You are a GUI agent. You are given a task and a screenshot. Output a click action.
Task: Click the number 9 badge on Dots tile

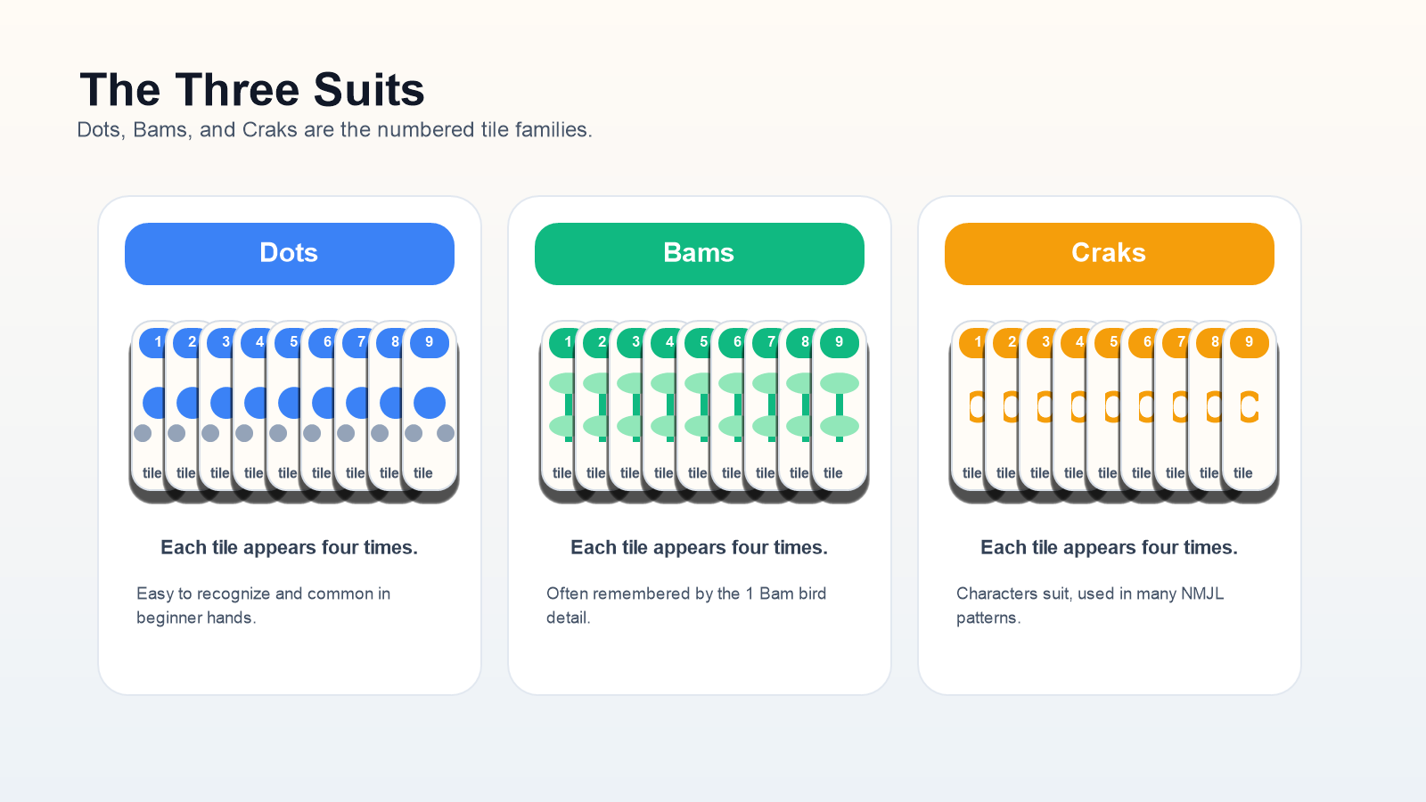click(430, 342)
